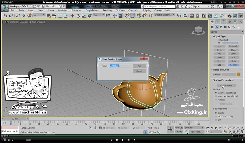Open the Splines category dropdown

[x=227, y=32]
